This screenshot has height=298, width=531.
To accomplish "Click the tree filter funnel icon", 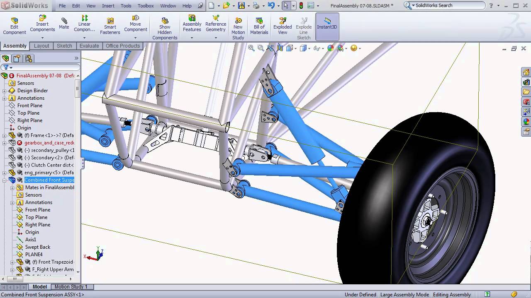I will (x=6, y=67).
